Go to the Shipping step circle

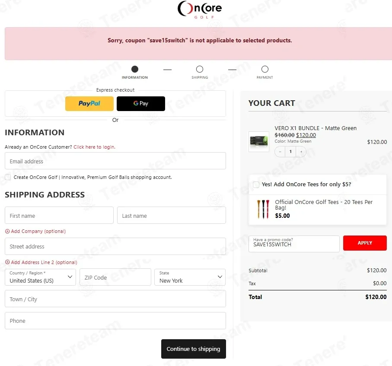tap(200, 69)
